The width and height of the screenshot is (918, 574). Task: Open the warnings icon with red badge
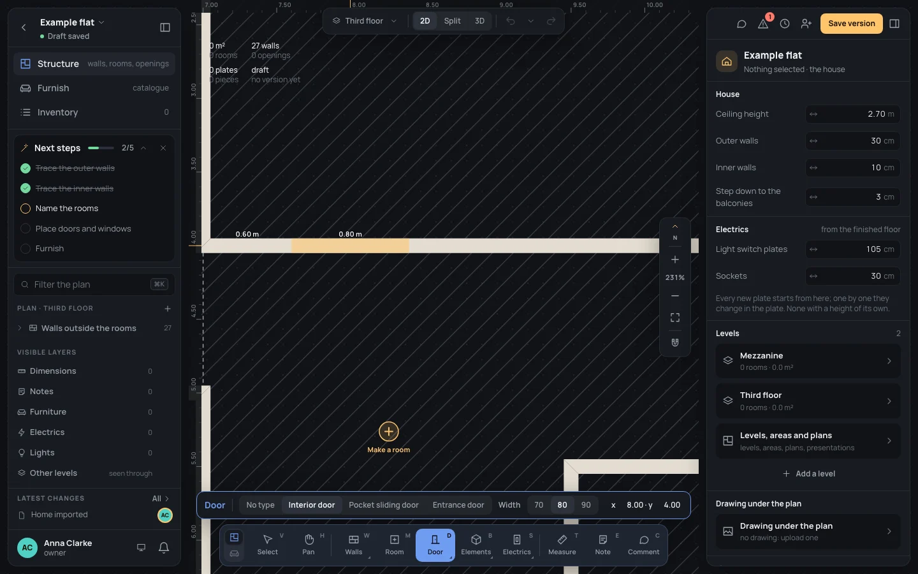(x=763, y=24)
